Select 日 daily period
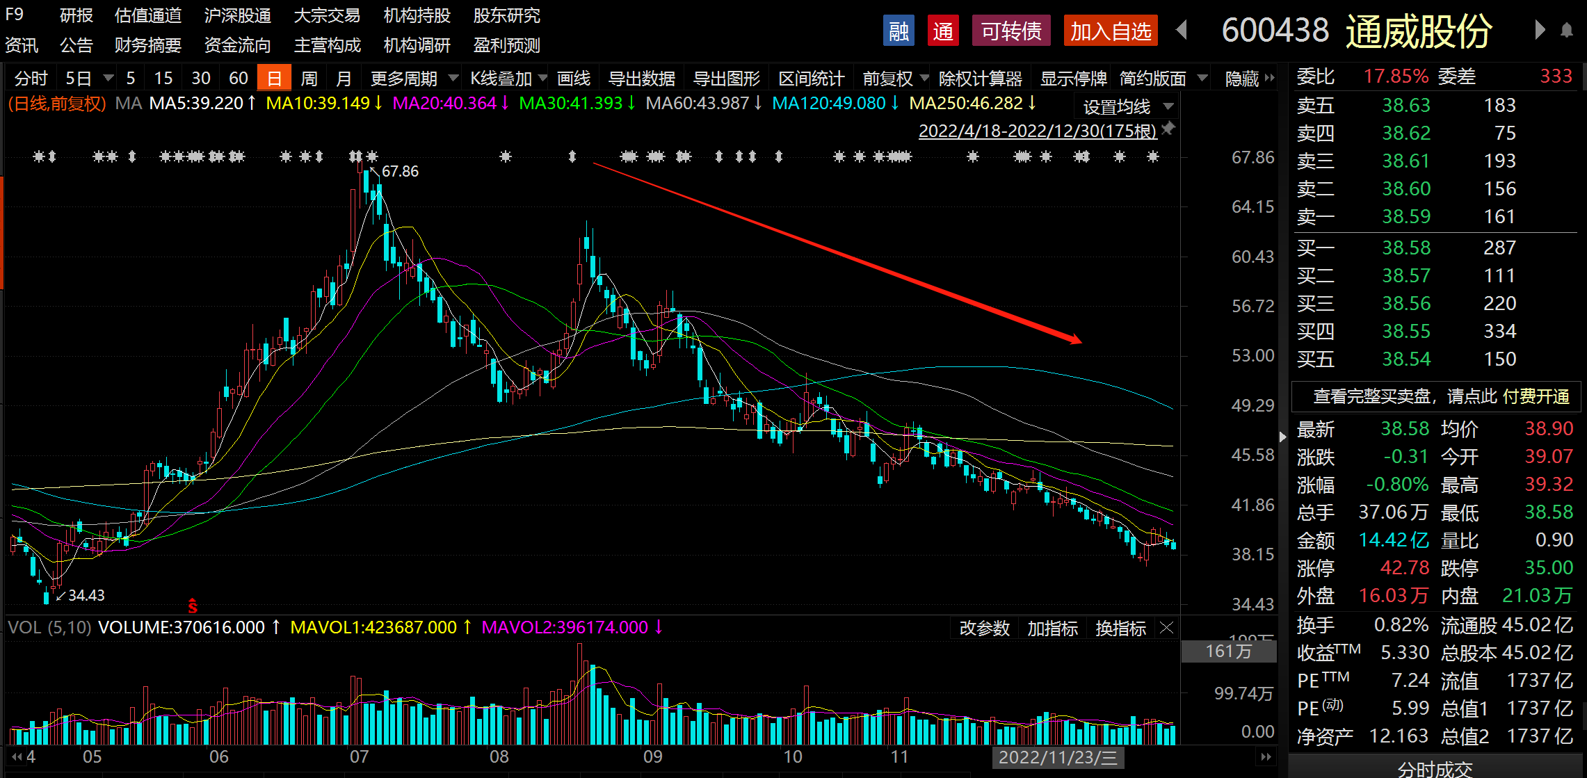 point(274,79)
